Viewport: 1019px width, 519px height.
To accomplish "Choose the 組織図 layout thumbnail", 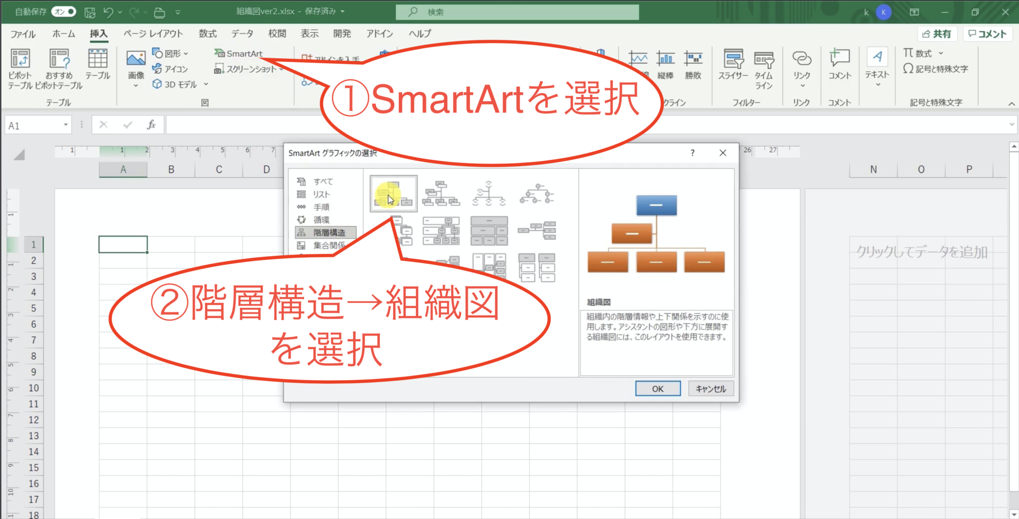I will 394,194.
